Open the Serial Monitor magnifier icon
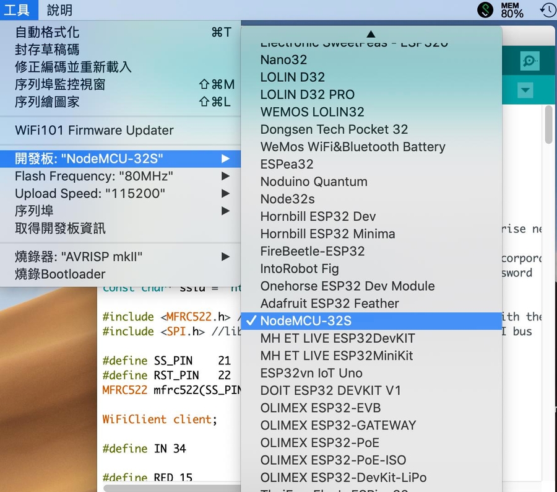Viewport: 557px width, 492px height. [x=530, y=61]
